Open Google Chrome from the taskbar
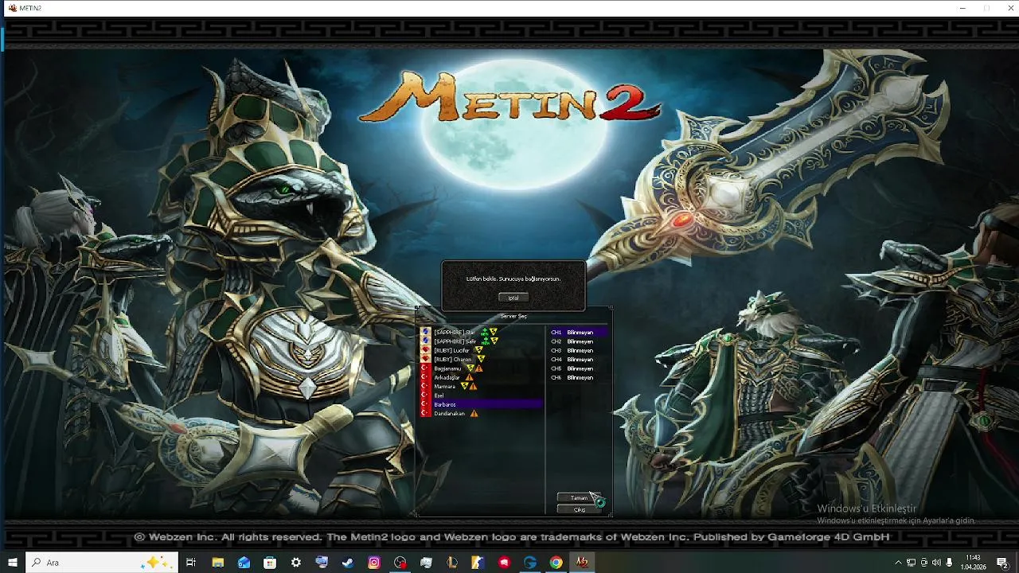The height and width of the screenshot is (573, 1019). [x=556, y=563]
